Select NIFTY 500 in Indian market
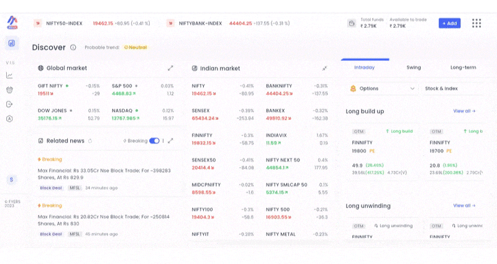Image resolution: width=497 pixels, height=264 pixels. pos(297,213)
